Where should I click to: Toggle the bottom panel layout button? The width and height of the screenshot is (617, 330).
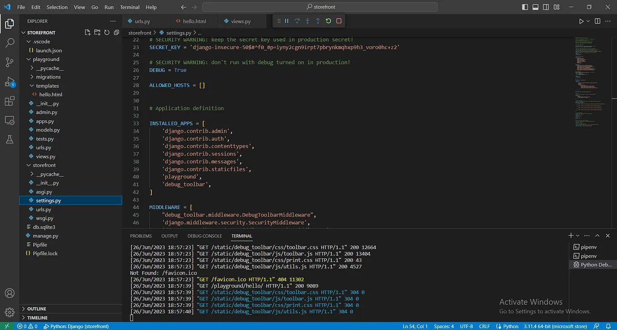(x=535, y=7)
